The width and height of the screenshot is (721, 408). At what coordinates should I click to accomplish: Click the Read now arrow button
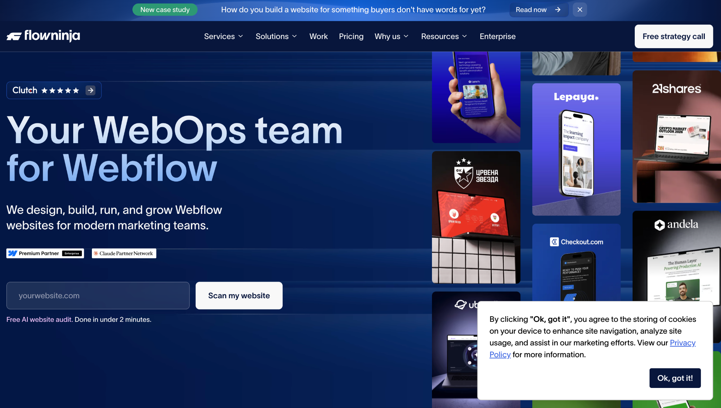539,10
